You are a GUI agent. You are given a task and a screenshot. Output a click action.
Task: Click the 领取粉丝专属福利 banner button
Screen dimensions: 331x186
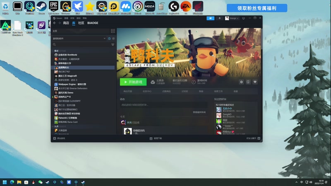tap(257, 8)
